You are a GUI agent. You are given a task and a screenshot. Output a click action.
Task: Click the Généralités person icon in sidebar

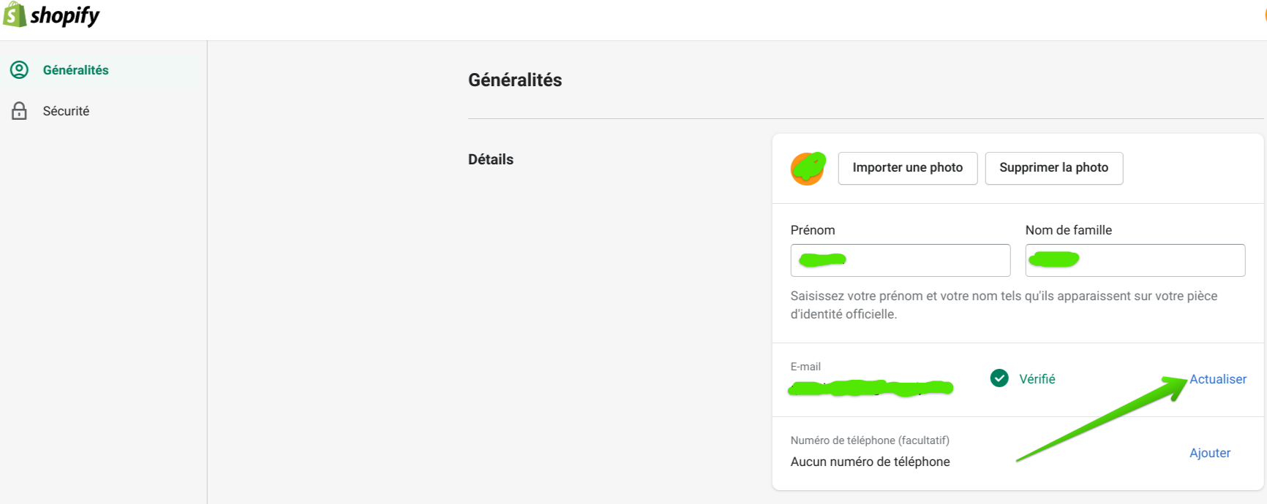pos(19,70)
